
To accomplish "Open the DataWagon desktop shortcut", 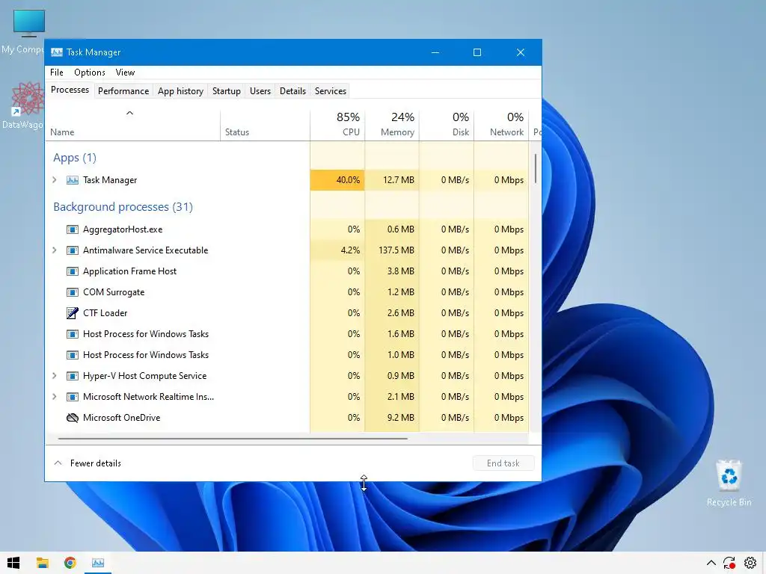I will click(28, 98).
